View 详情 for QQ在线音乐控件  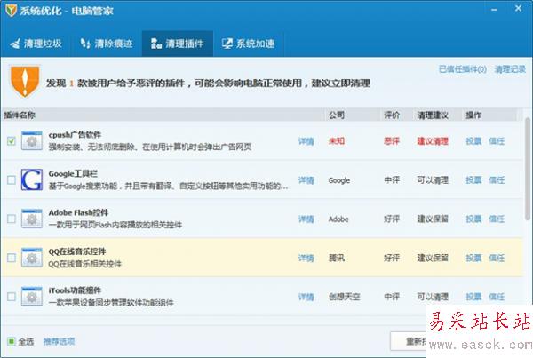306,258
